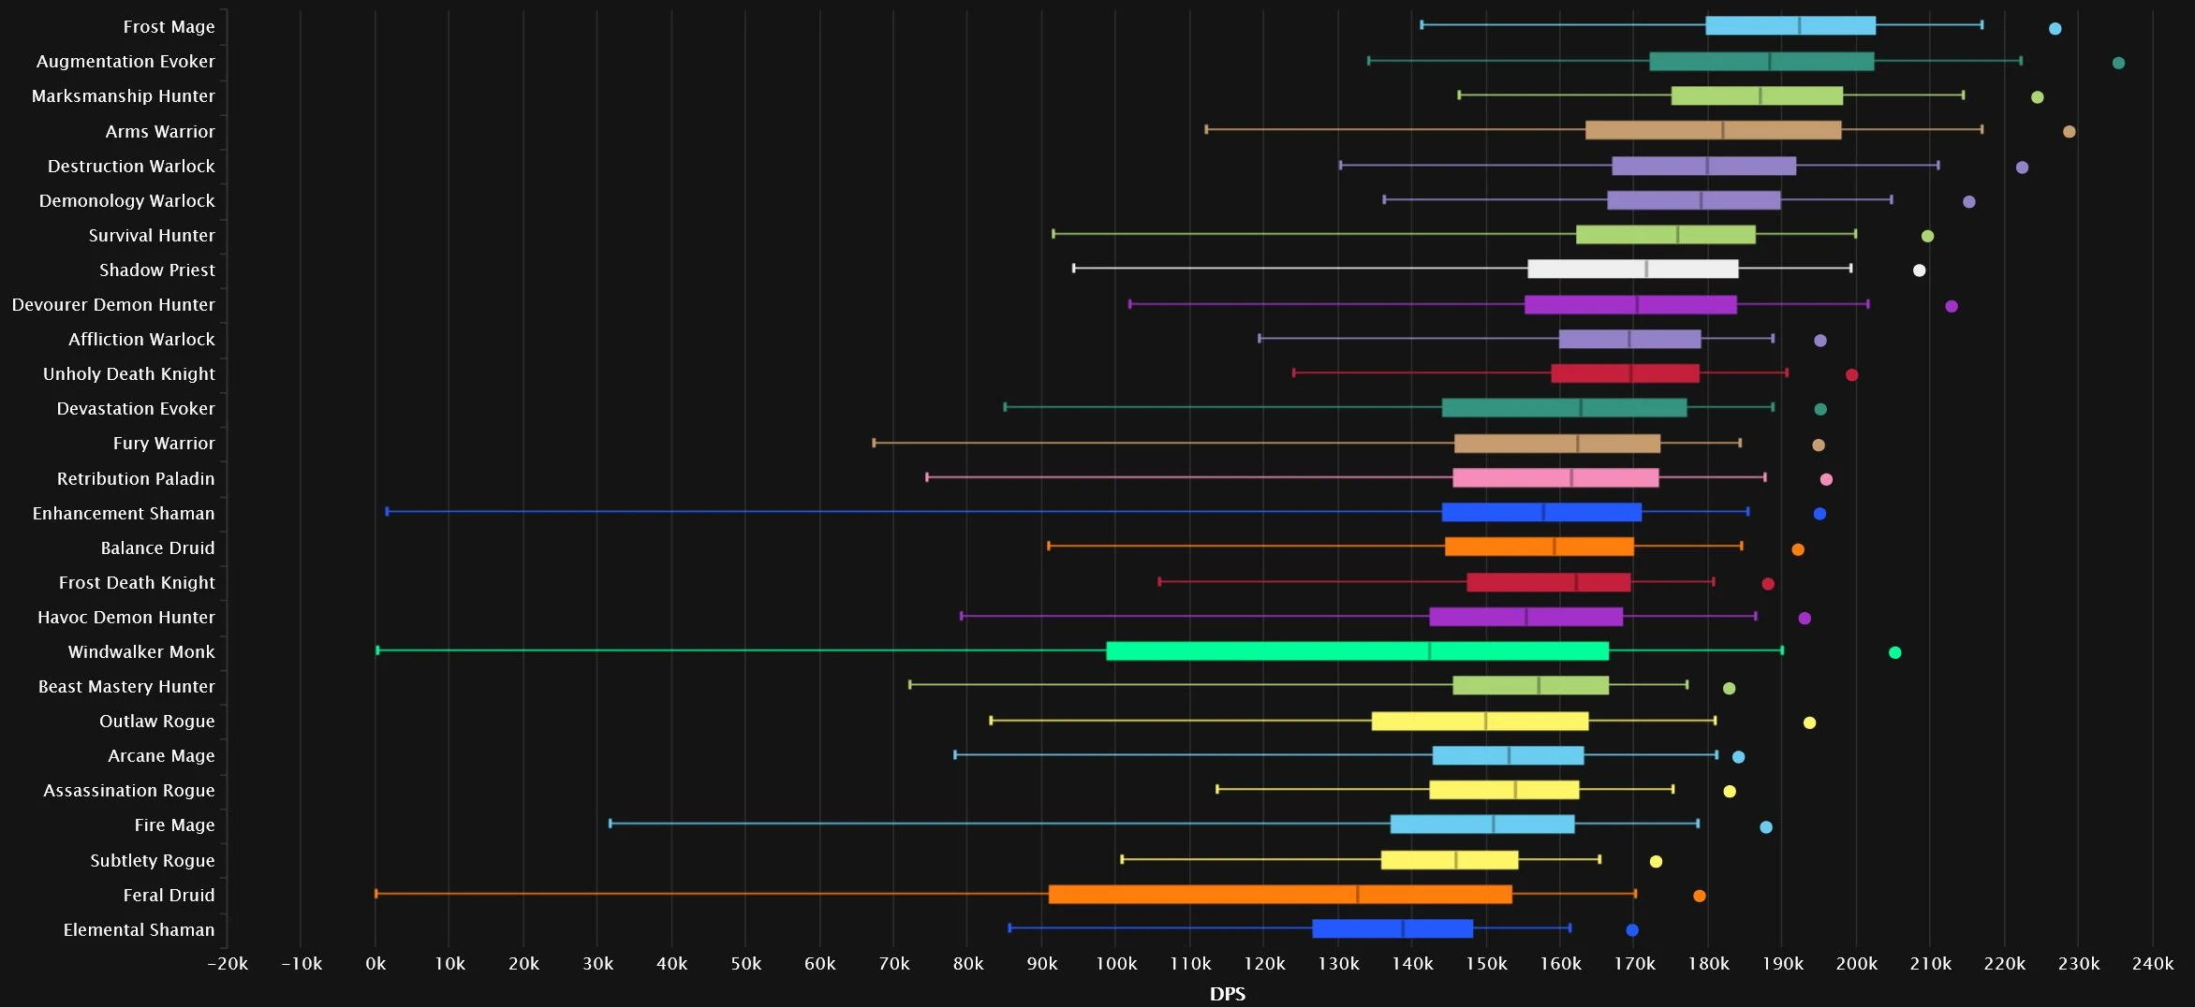This screenshot has width=2195, height=1007.
Task: Click the Balance Druid orange box
Action: (1539, 547)
